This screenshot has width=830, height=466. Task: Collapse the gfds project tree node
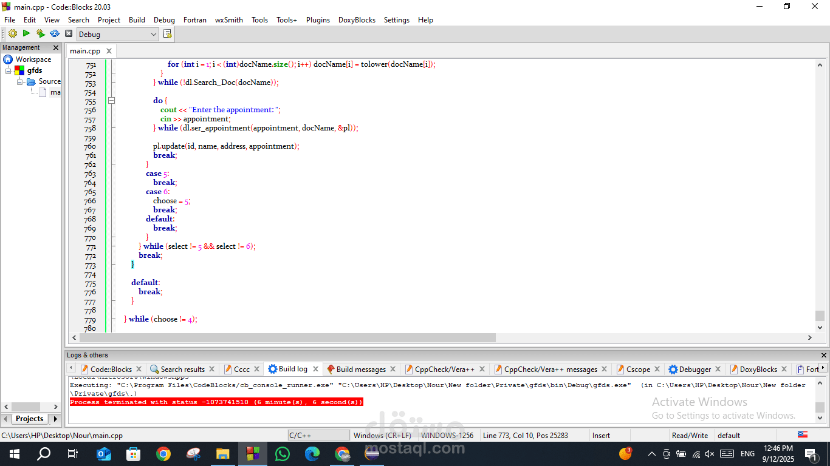click(8, 70)
